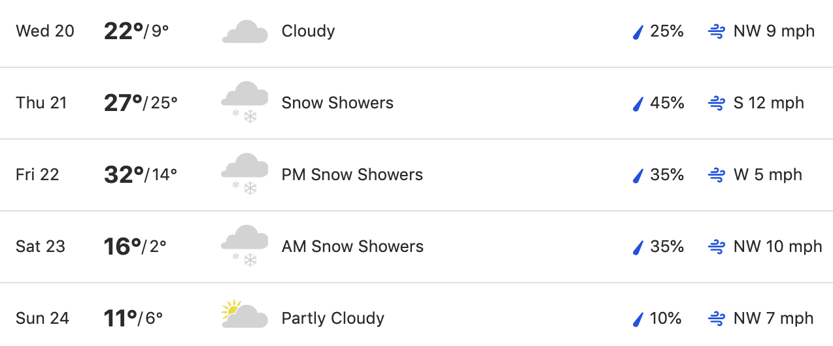Viewport: 833px width, 346px height.
Task: Click the 16° high temperature for Saturday
Action: click(123, 246)
